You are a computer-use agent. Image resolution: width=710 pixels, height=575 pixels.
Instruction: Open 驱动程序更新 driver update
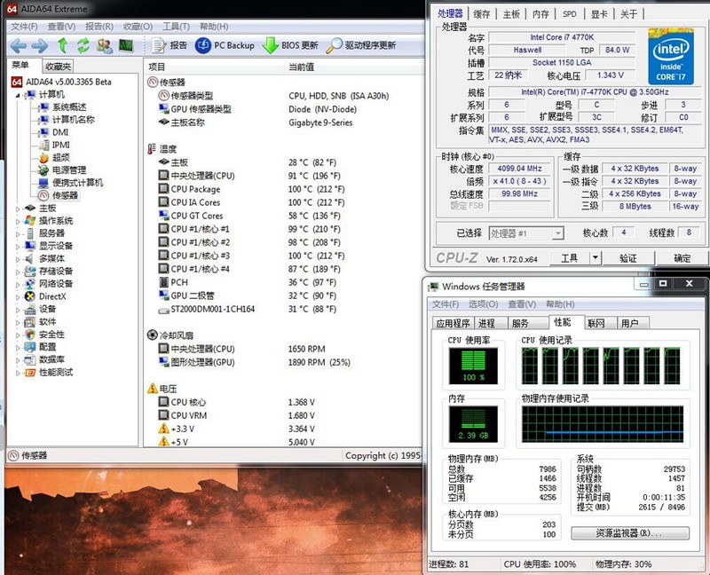[361, 45]
